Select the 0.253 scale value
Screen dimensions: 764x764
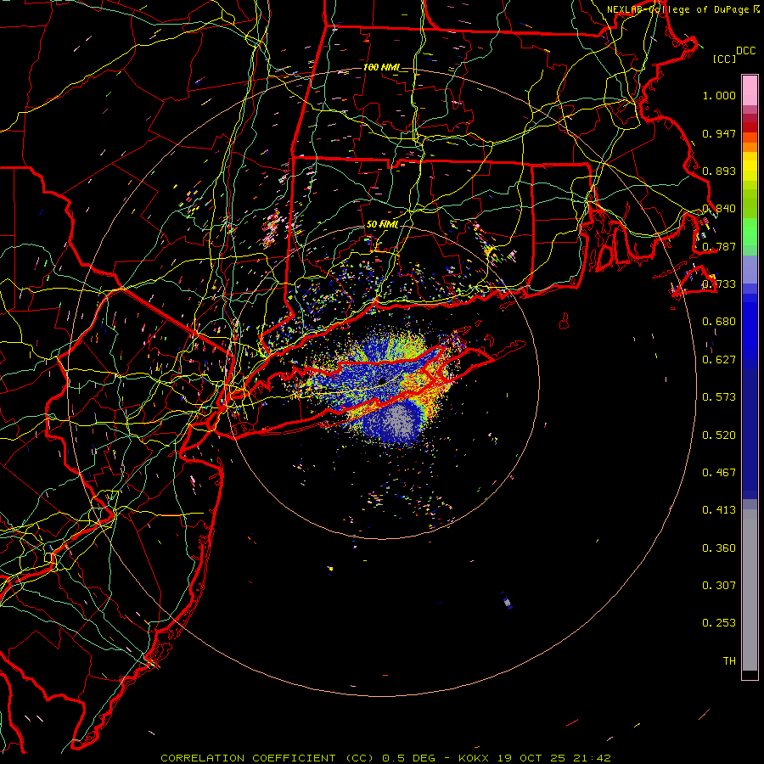pos(719,623)
